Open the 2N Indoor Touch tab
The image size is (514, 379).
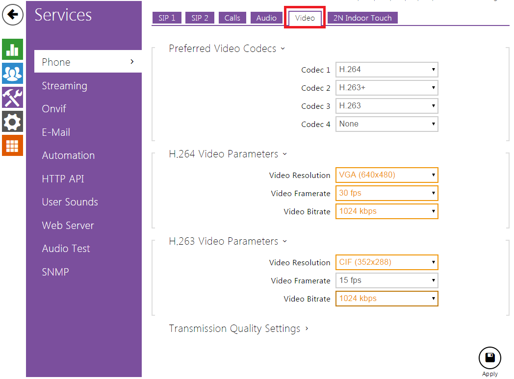(x=362, y=18)
